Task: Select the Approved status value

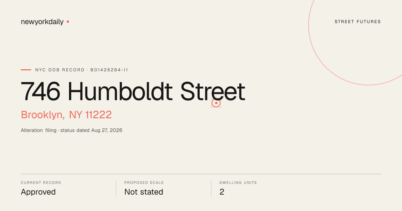Action: pyautogui.click(x=38, y=192)
